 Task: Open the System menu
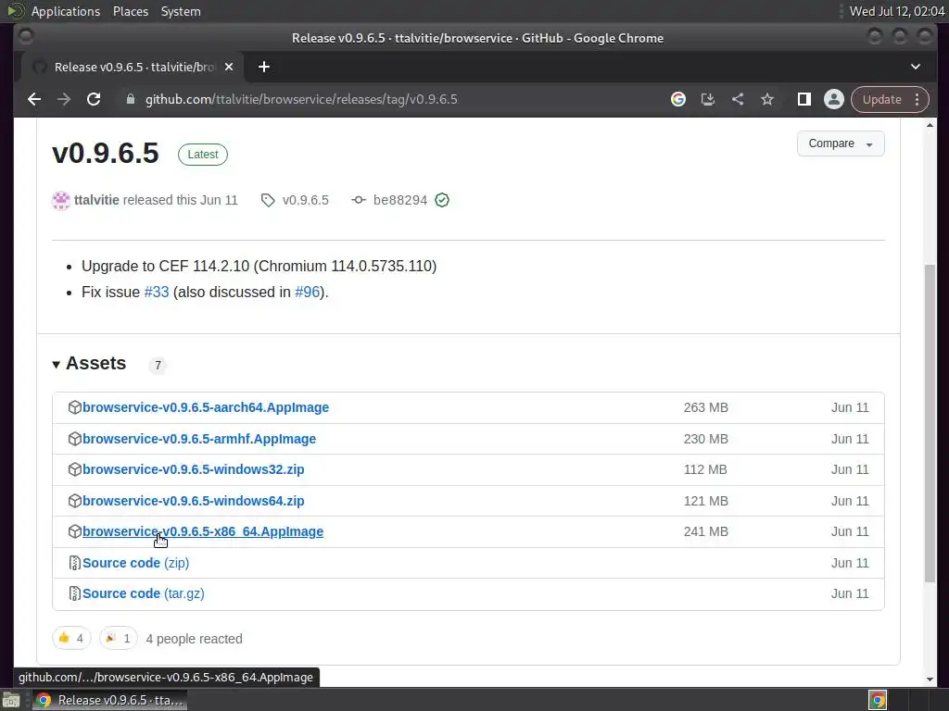click(x=181, y=11)
